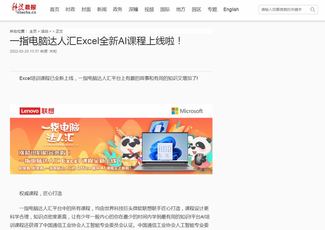Click the Microsoft logo in banner
The image size is (325, 230).
(x=187, y=111)
